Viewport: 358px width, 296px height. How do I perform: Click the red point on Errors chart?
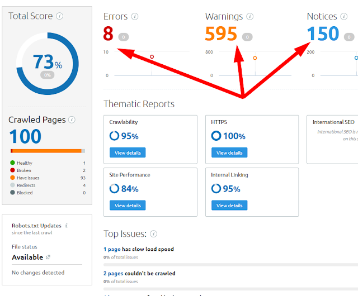(152, 56)
